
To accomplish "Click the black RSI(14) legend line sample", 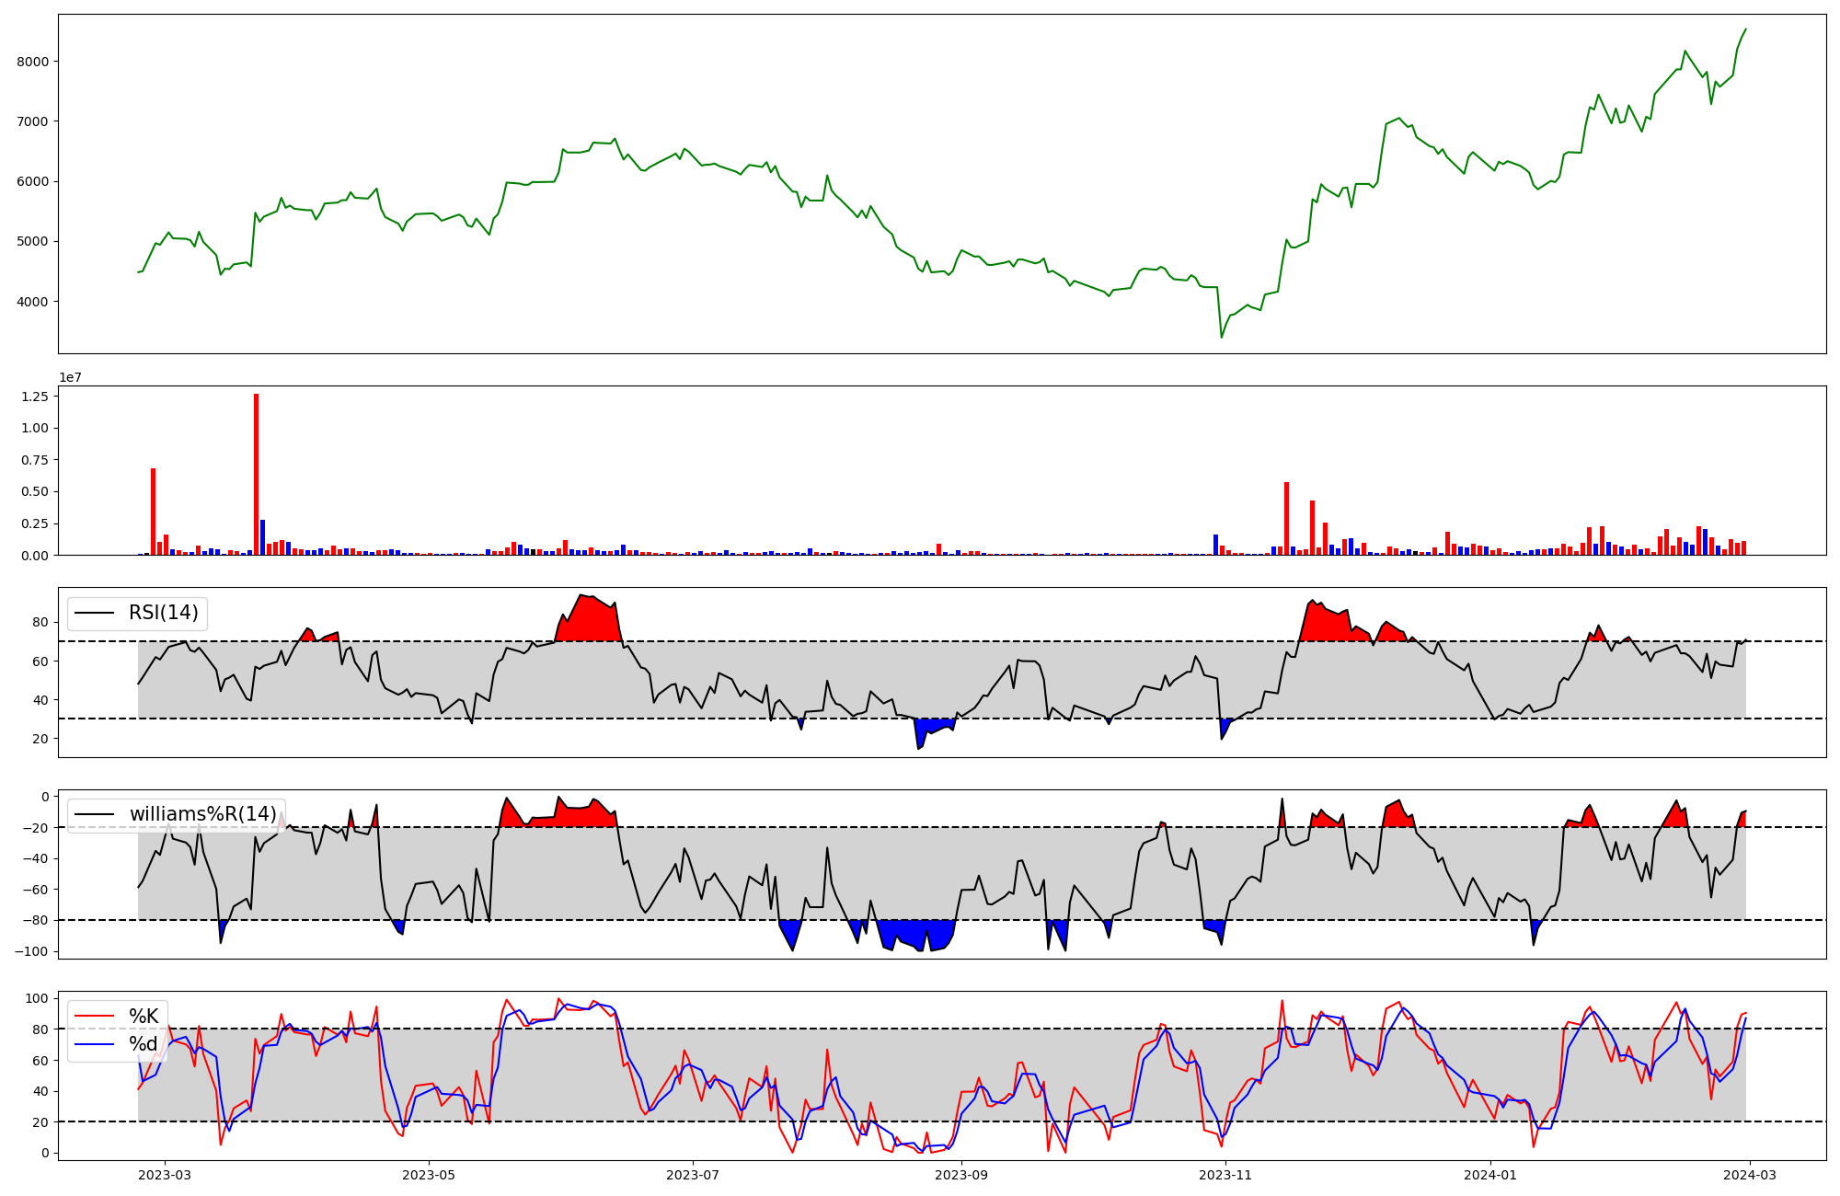I will (94, 613).
